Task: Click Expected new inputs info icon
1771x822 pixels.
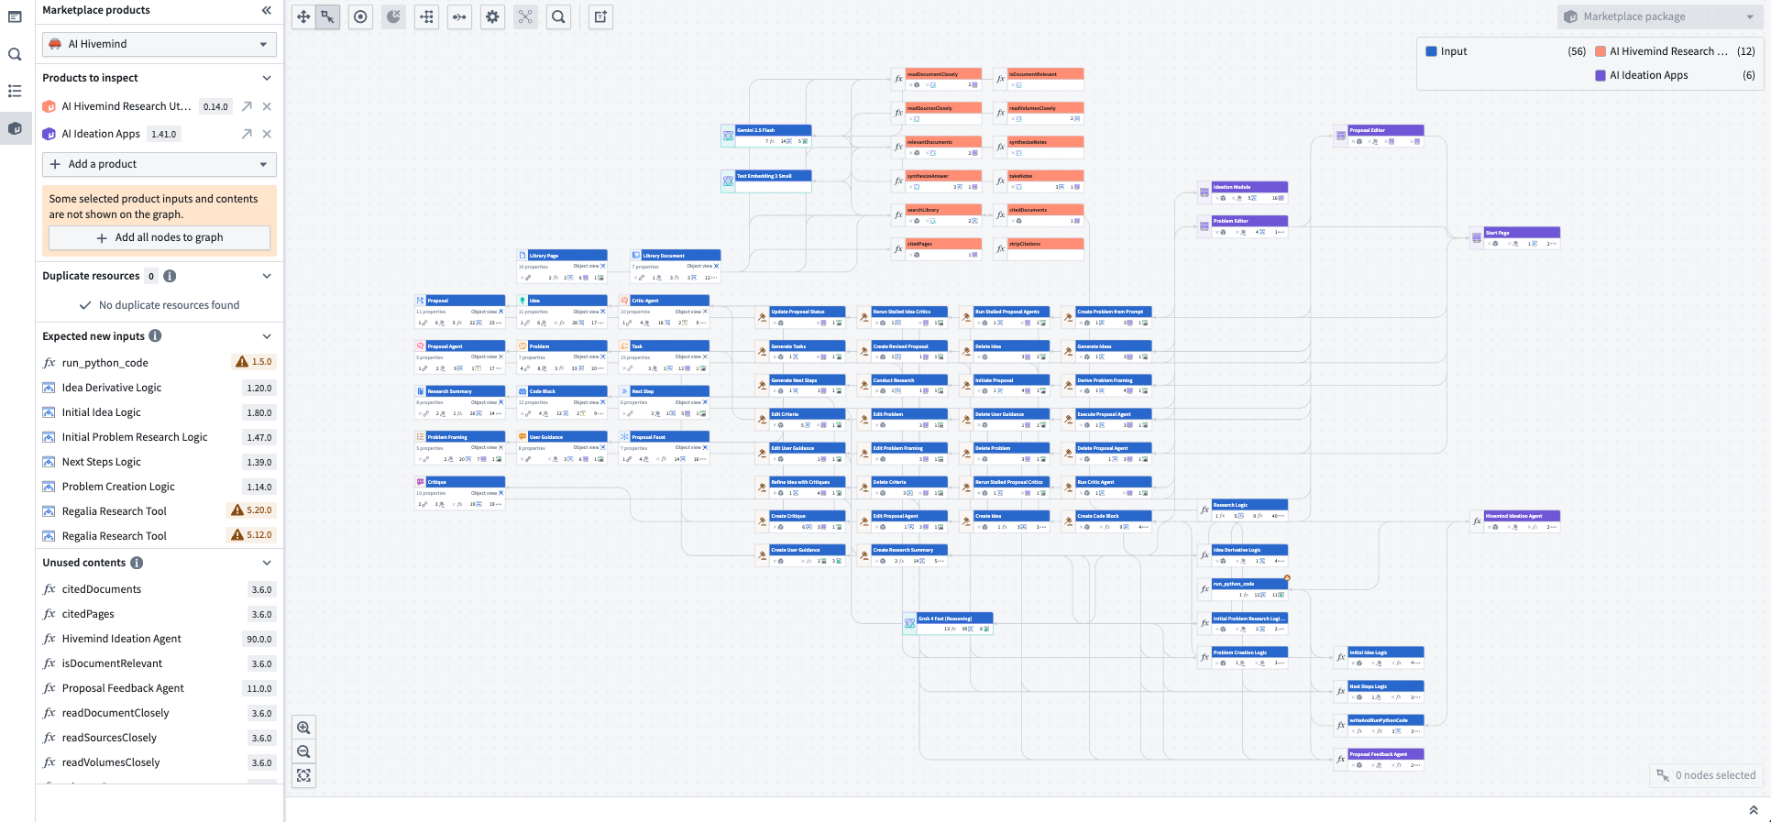Action: [155, 335]
